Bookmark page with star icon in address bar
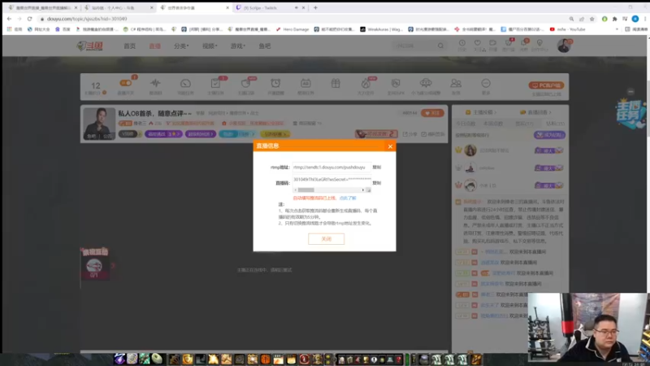Viewport: 650px width, 366px height. (592, 19)
